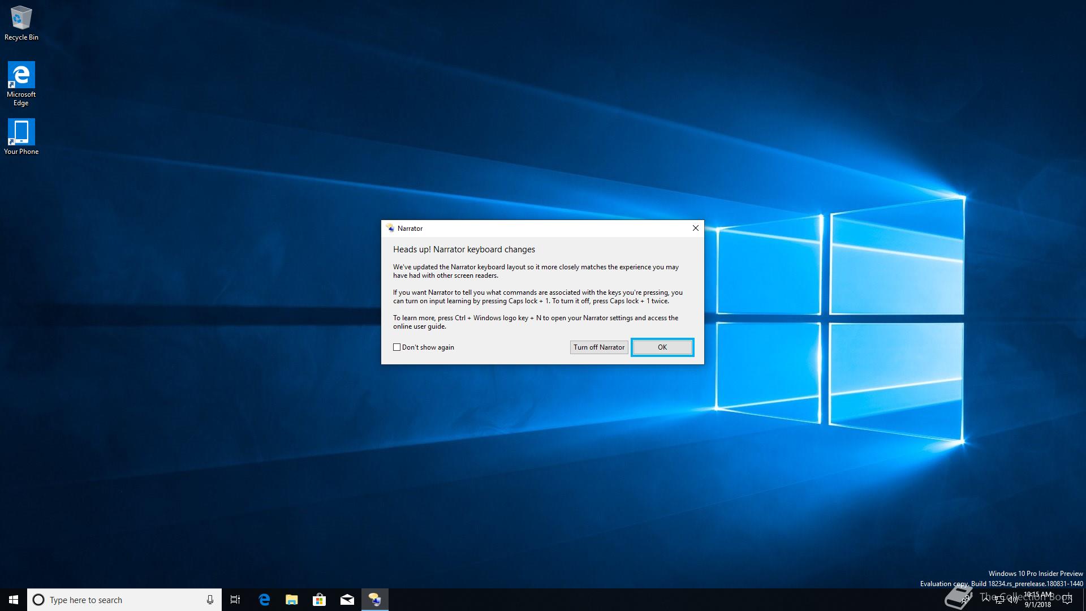The image size is (1086, 611).
Task: Click the microphone icon in the search box
Action: (210, 600)
